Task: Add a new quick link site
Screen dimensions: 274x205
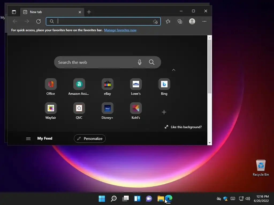Action: 164,112
